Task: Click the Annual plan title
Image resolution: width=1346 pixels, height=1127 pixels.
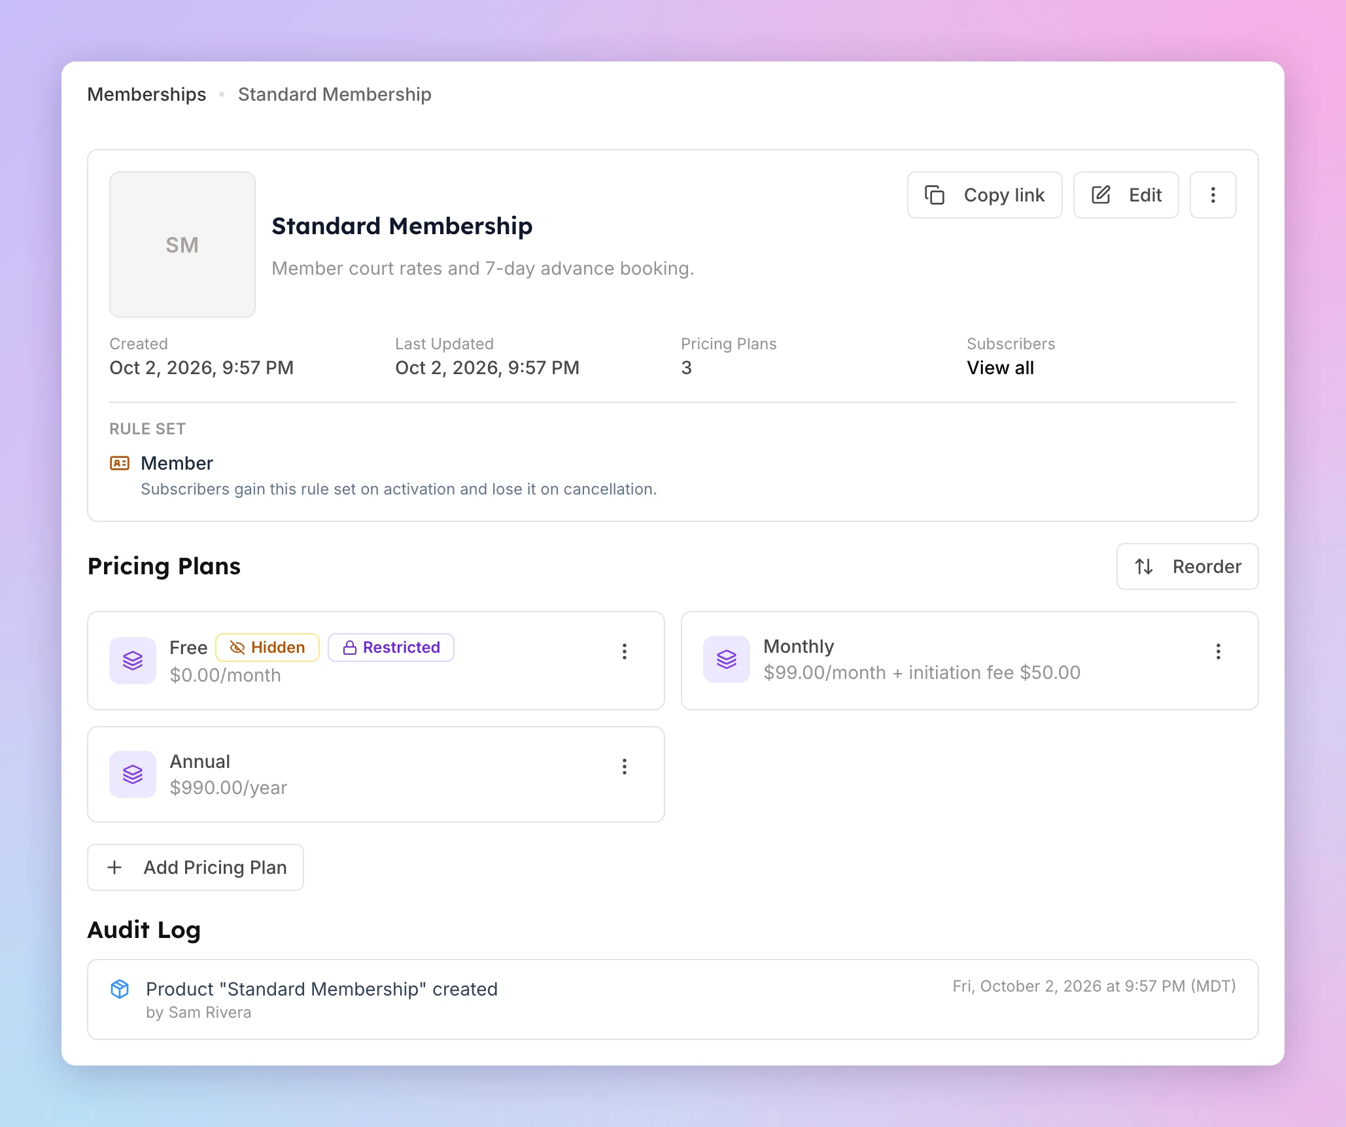Action: (199, 761)
